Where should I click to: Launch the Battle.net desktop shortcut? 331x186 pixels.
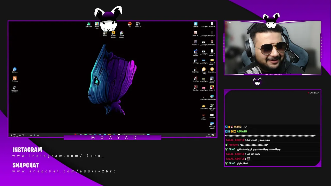(x=14, y=70)
